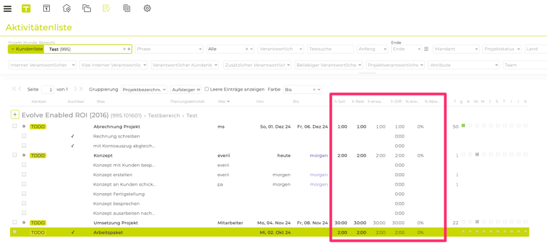Toggle Leere Einträge anzeigen checkbox
The width and height of the screenshot is (547, 244).
click(207, 89)
